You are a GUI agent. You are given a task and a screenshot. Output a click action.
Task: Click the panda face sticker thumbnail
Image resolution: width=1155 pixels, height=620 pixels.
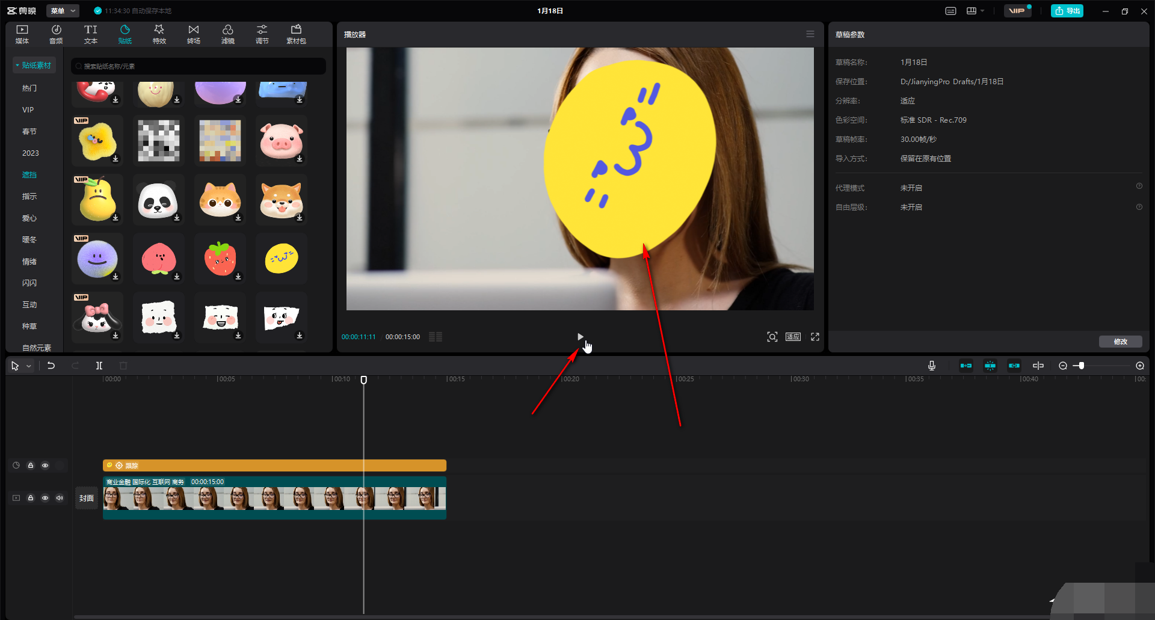click(x=158, y=200)
